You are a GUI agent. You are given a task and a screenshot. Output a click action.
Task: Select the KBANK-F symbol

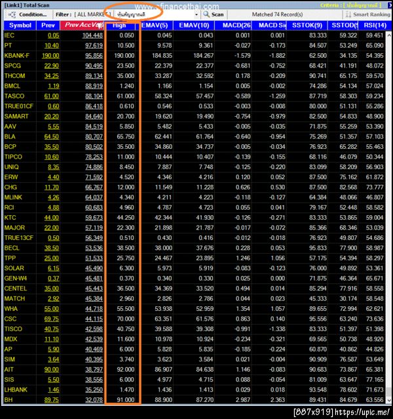[x=17, y=56]
